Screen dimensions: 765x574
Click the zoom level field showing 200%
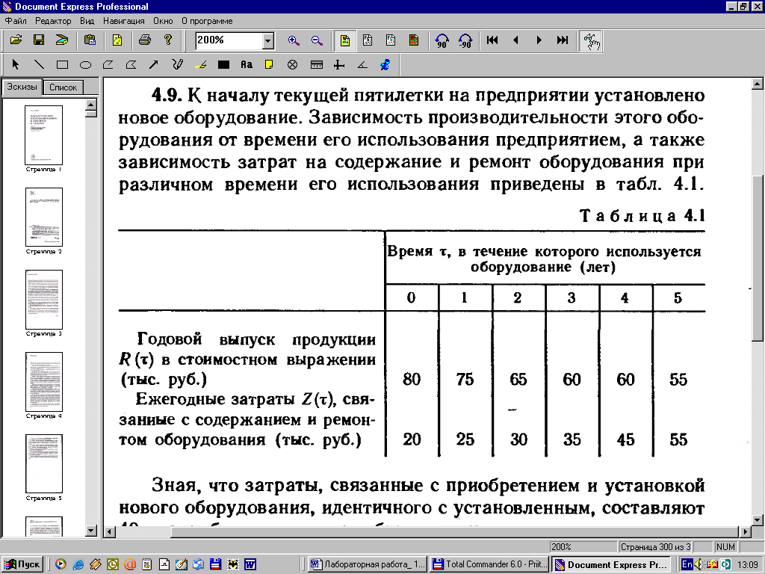[x=229, y=40]
